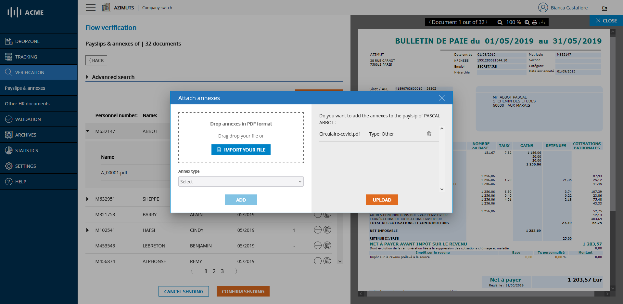Go to Archives in the sidebar

pyautogui.click(x=26, y=135)
